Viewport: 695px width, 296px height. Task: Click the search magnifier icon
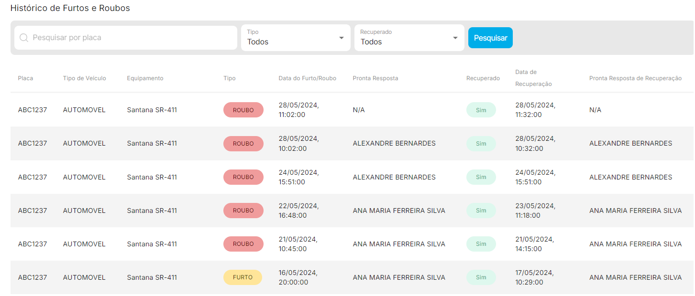point(24,38)
